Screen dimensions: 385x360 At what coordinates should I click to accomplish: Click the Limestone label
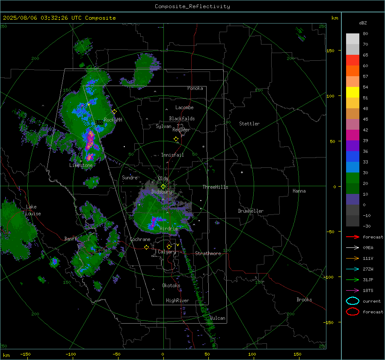click(x=81, y=165)
